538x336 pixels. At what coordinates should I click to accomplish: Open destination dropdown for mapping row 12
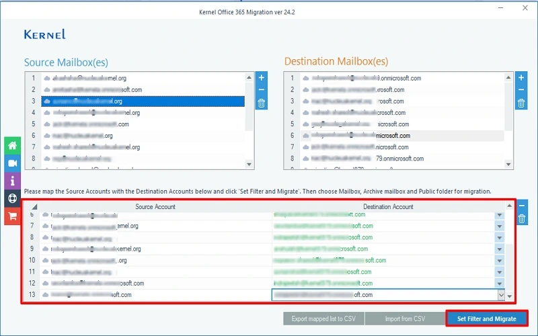click(500, 284)
